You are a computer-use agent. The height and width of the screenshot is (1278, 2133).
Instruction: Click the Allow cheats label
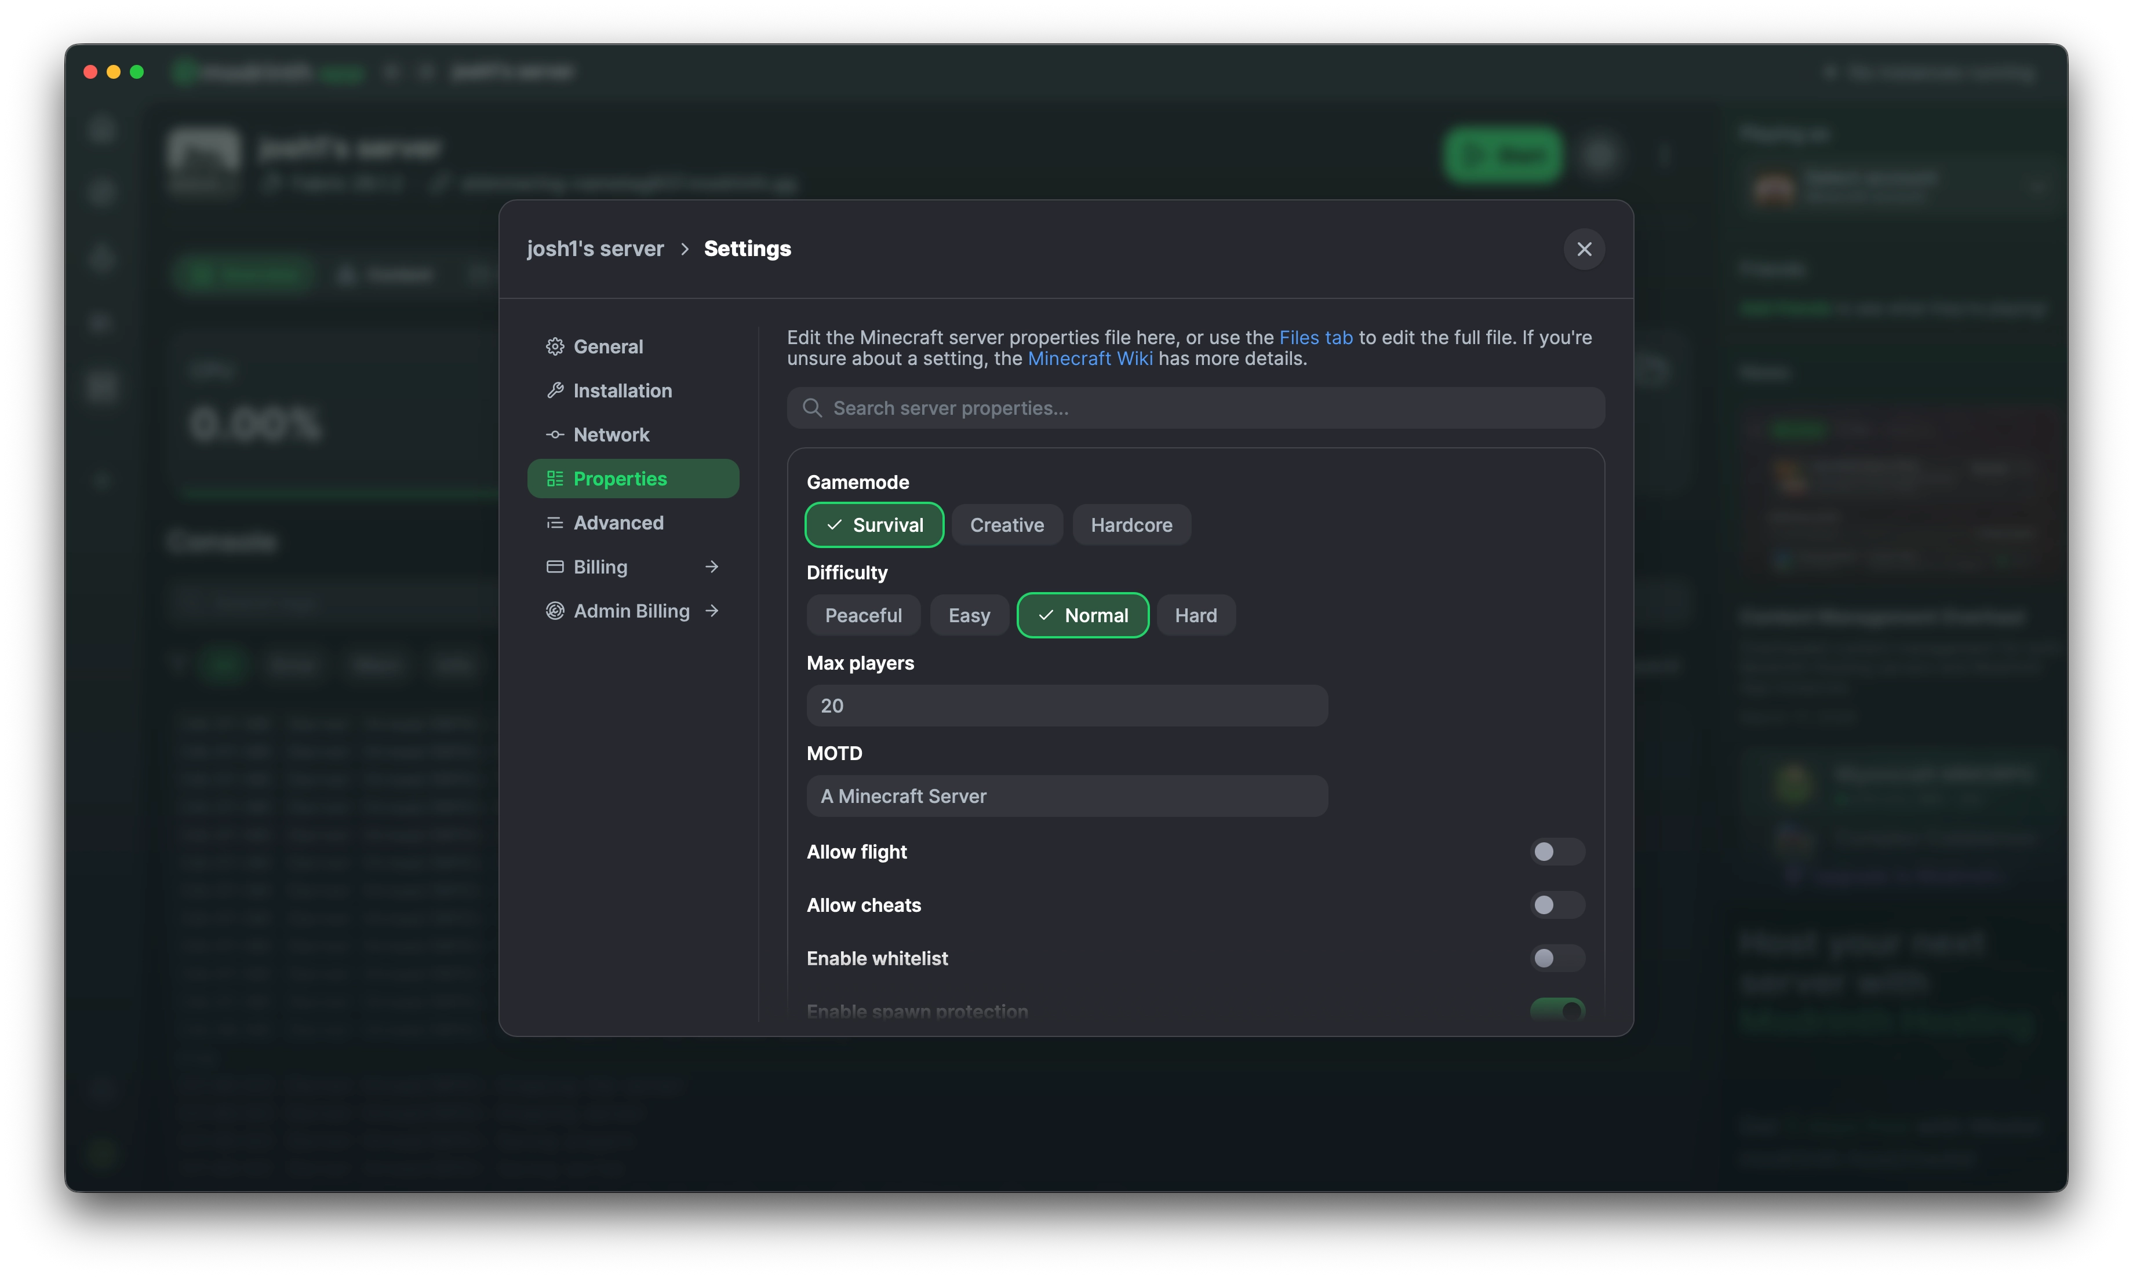[x=864, y=905]
